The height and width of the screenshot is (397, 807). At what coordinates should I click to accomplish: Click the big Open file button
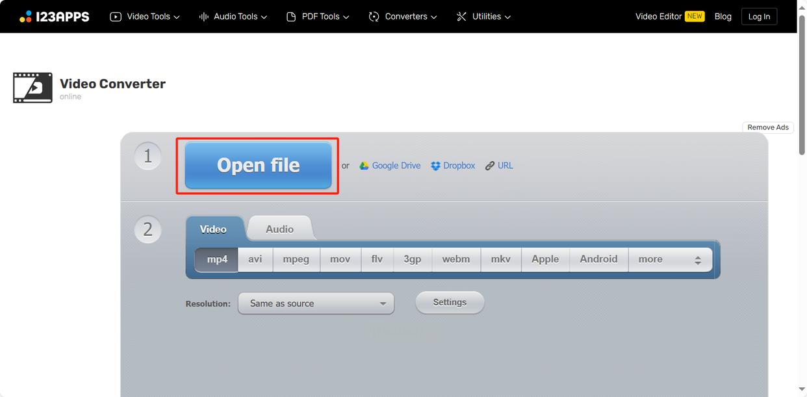258,166
